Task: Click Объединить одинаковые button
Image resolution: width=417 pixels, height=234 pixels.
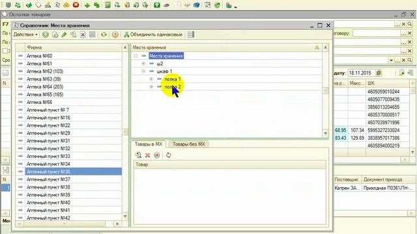Action: click(153, 34)
